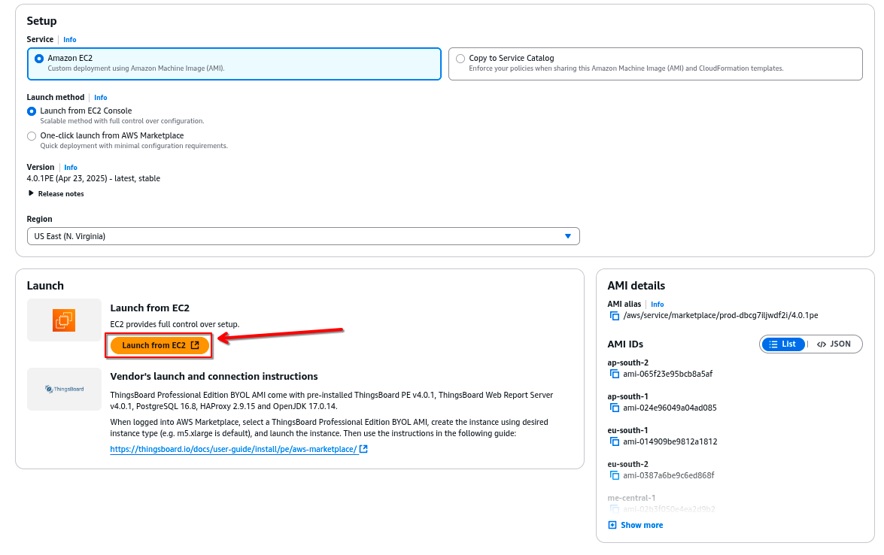Select the Amazon EC2 service option
The image size is (884, 555).
click(39, 59)
